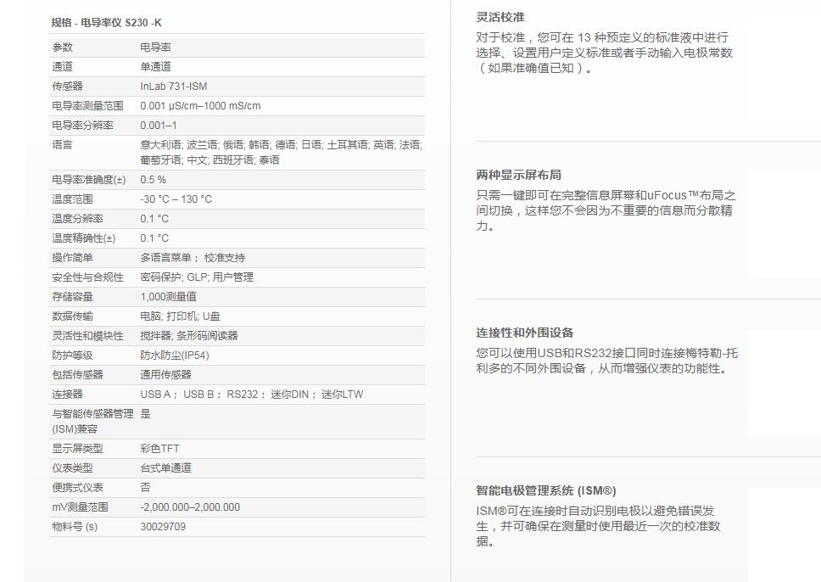Click the value '否' in the 便携式仪表 row

click(146, 488)
